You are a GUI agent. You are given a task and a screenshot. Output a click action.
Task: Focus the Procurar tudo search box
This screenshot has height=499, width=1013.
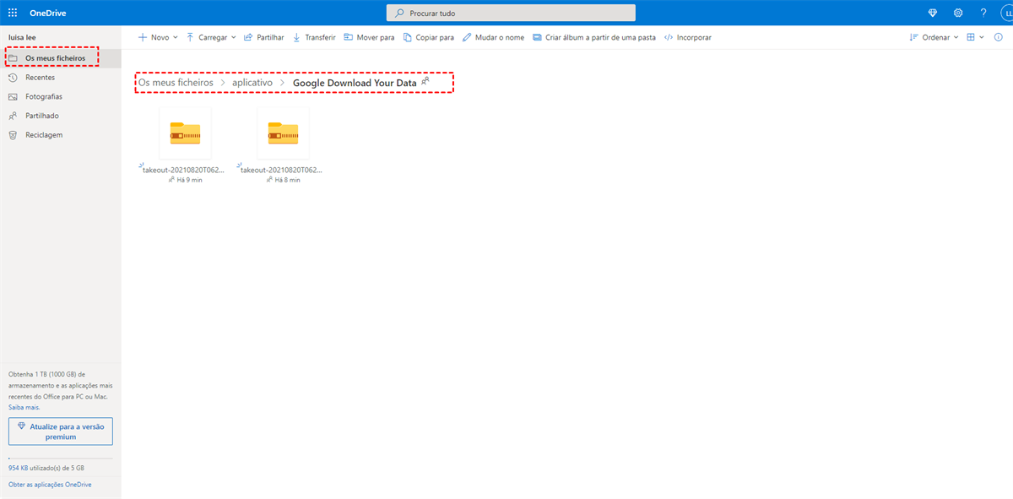click(x=511, y=14)
